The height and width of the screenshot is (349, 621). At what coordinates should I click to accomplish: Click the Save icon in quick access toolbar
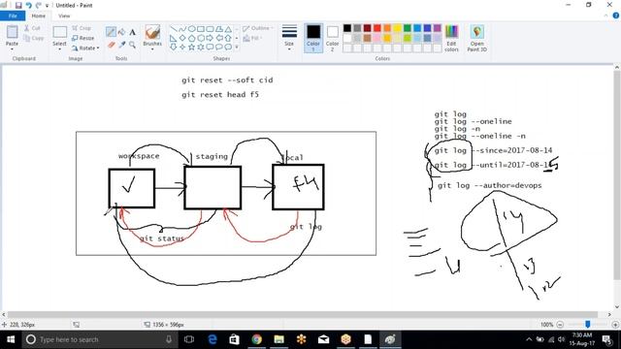tap(18, 5)
